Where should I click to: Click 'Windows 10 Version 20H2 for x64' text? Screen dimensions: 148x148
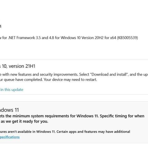pos(88,38)
